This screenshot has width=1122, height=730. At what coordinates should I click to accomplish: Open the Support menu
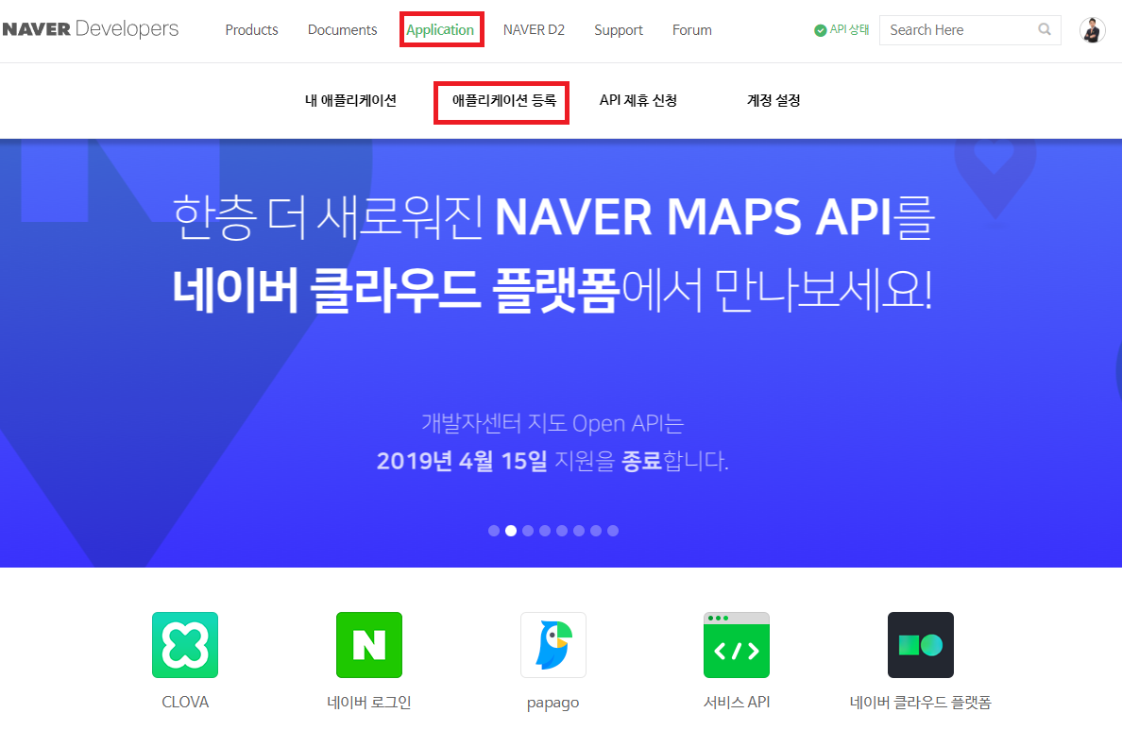point(619,29)
